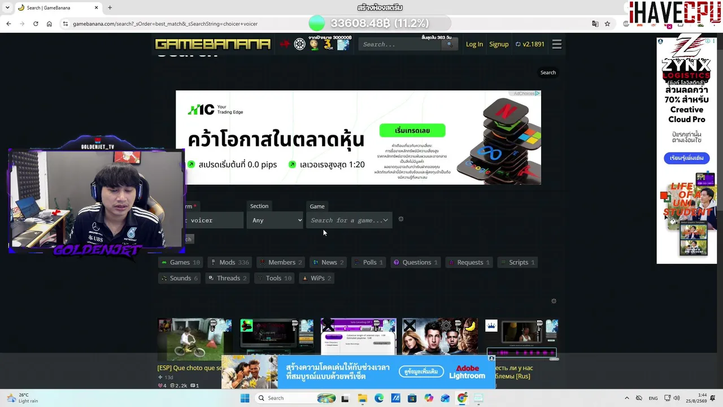723x407 pixels.
Task: Reload the page with the refresh button
Action: 36,24
